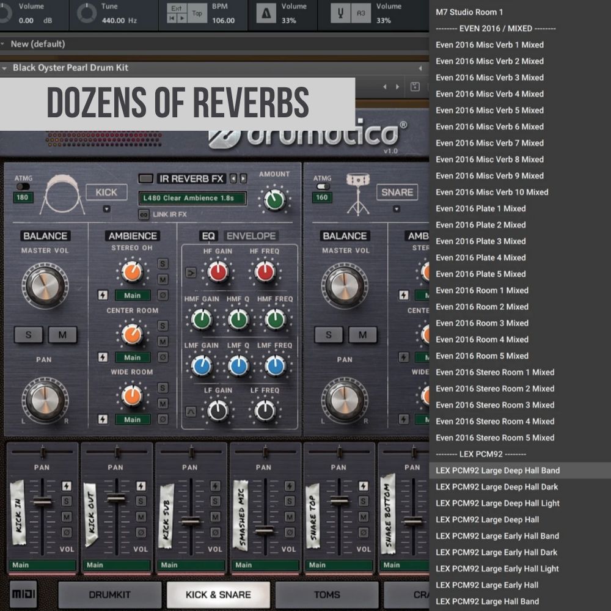
Task: Collapse the Black Oyster Pearl Drum Kit instrument
Action: click(5, 68)
